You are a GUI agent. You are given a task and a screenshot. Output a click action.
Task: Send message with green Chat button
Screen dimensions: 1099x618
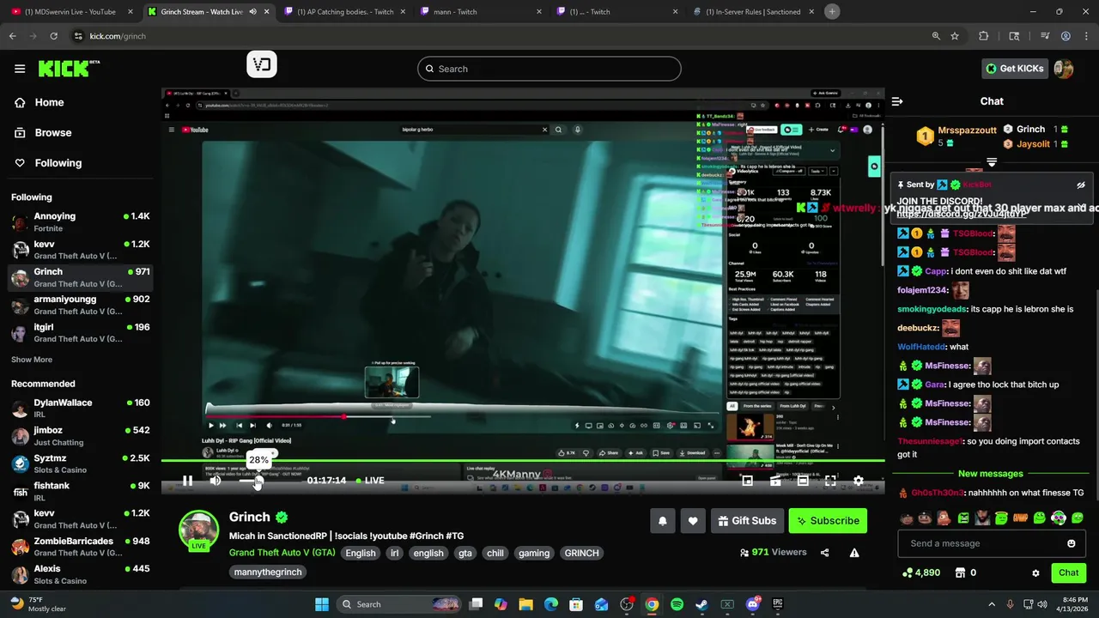click(x=1068, y=573)
